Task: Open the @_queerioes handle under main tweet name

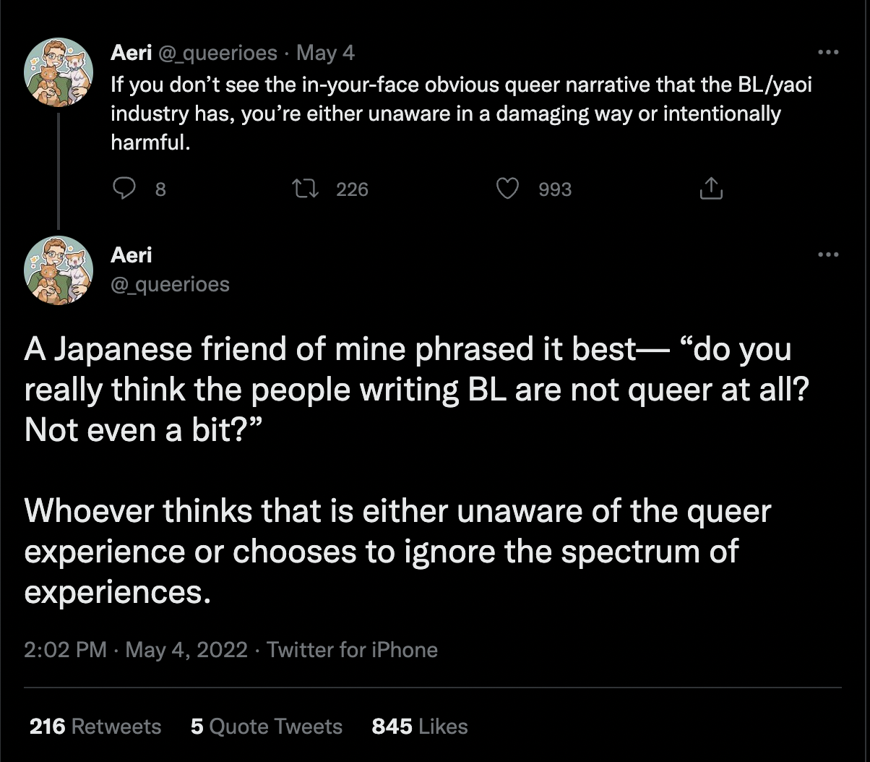Action: coord(170,284)
